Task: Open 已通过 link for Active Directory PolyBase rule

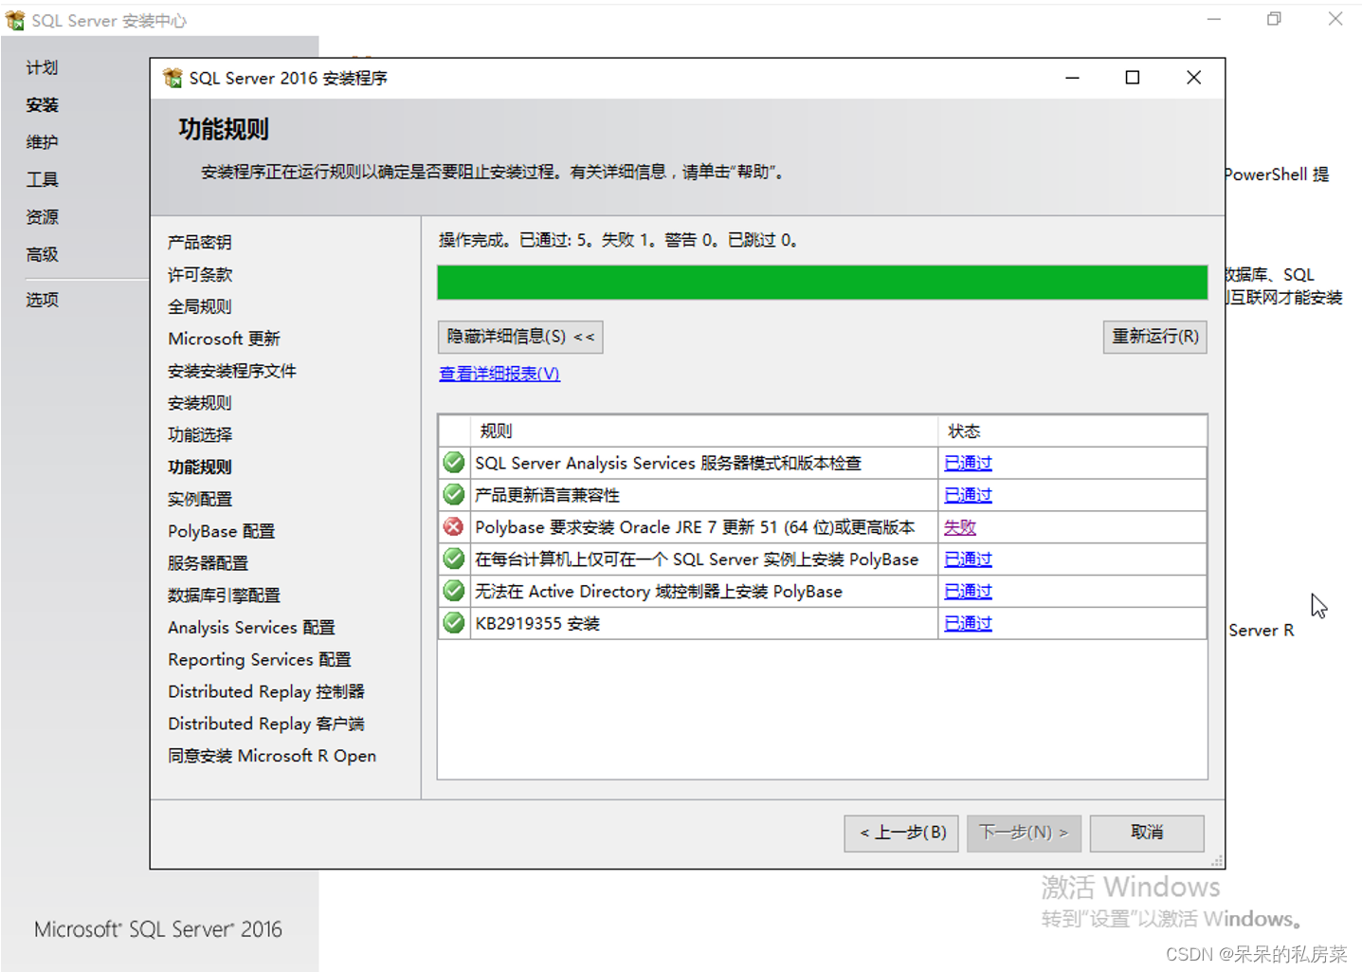Action: click(x=968, y=591)
